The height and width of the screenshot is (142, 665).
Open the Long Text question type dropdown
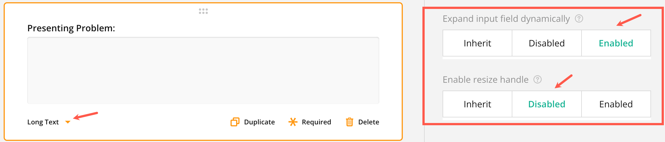click(43, 122)
